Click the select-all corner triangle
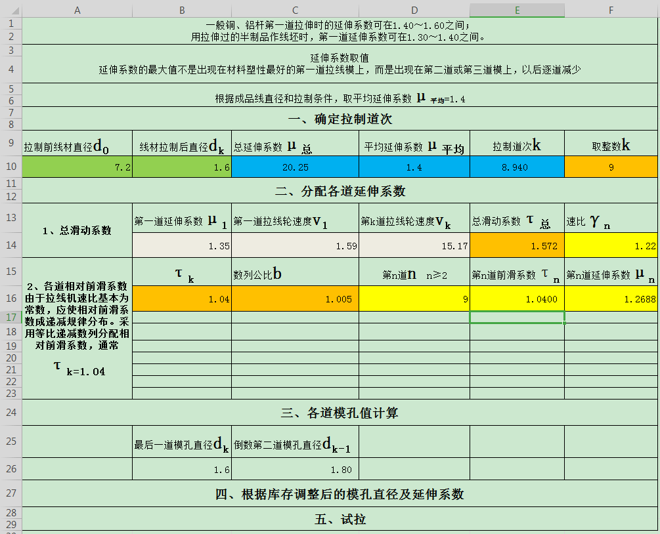 pos(11,10)
